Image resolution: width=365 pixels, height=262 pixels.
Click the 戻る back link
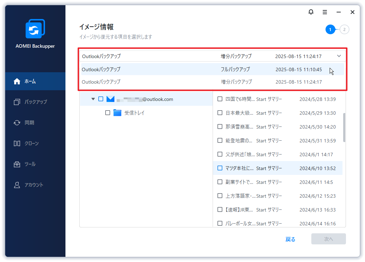tap(290, 239)
